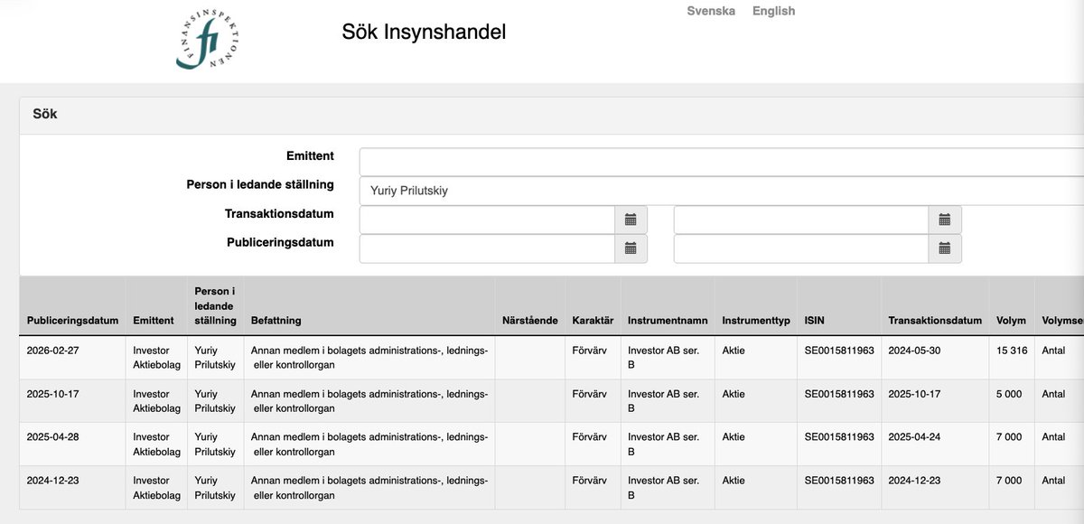Sort by Emittent column header

click(x=154, y=321)
